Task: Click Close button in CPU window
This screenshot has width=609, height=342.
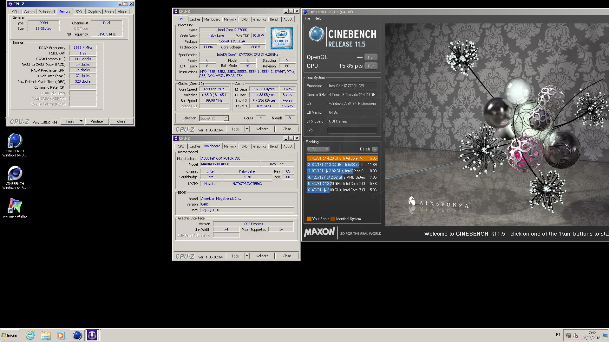Action: tap(287, 129)
